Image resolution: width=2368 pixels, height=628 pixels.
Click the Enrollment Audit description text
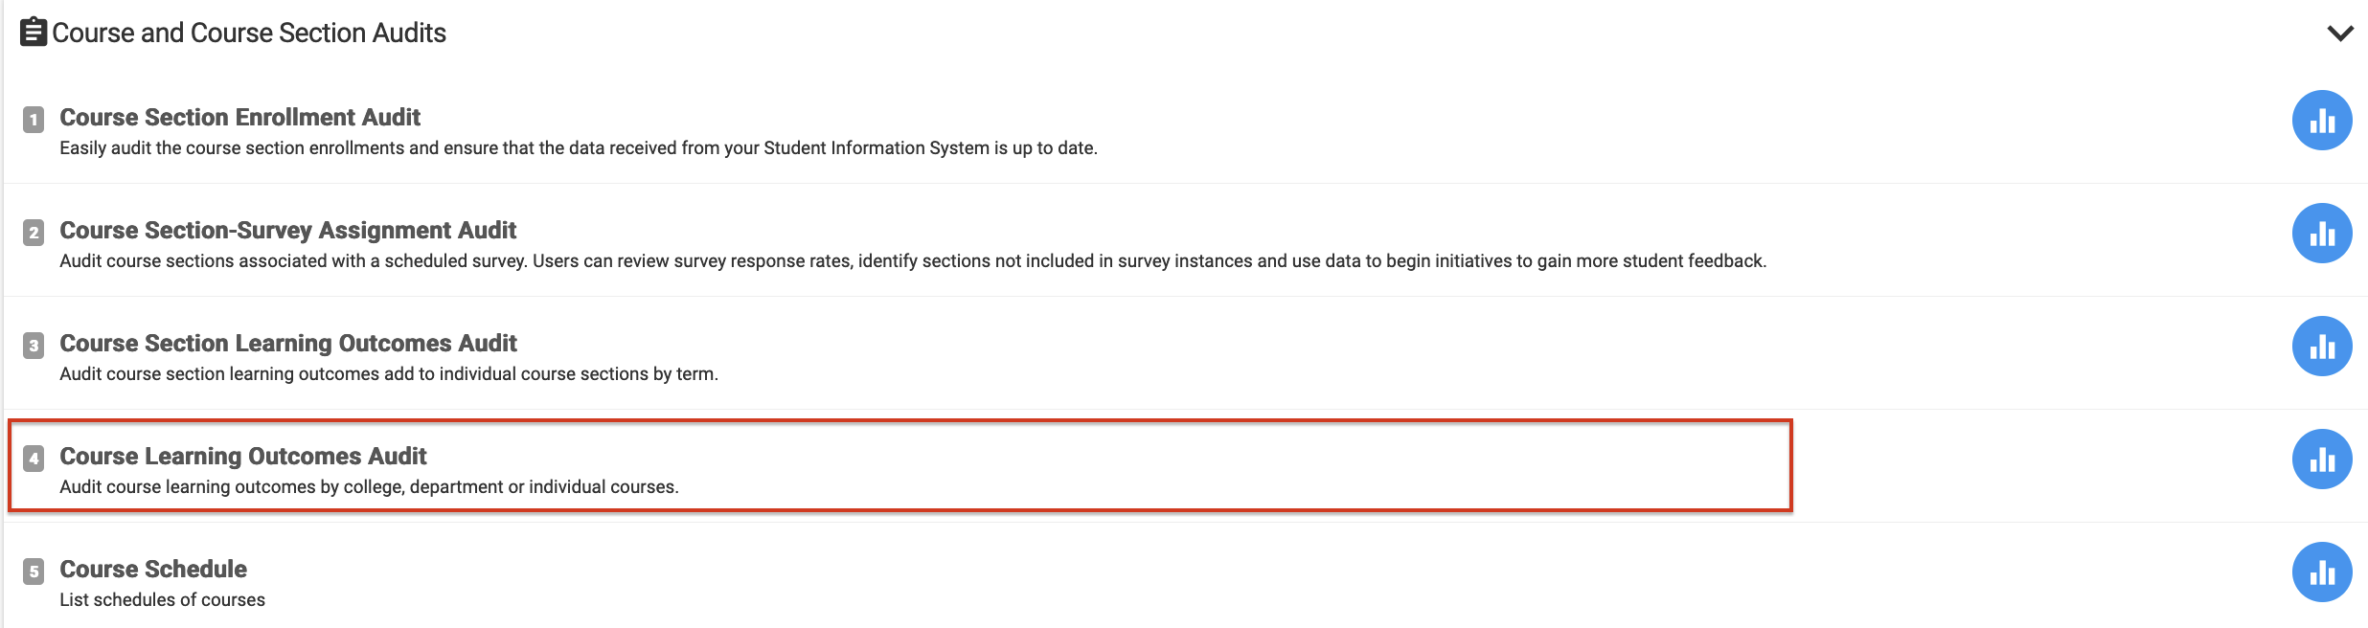[x=578, y=148]
